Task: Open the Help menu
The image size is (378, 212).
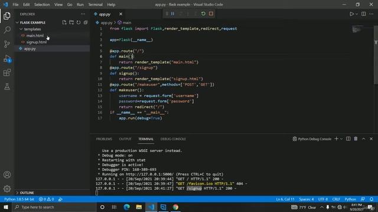Action: (111, 5)
